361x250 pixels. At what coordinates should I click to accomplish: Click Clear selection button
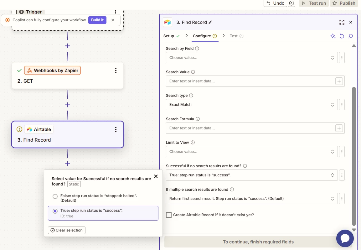67,230
